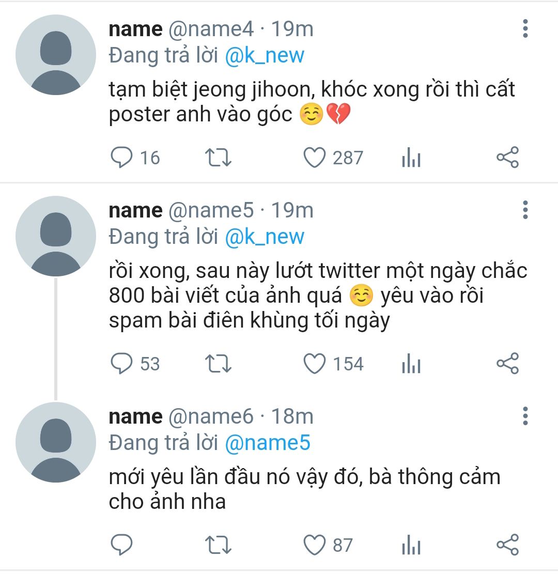Like @name6's reply with 87 likes
Viewport: 558px width, 574px height.
click(315, 545)
